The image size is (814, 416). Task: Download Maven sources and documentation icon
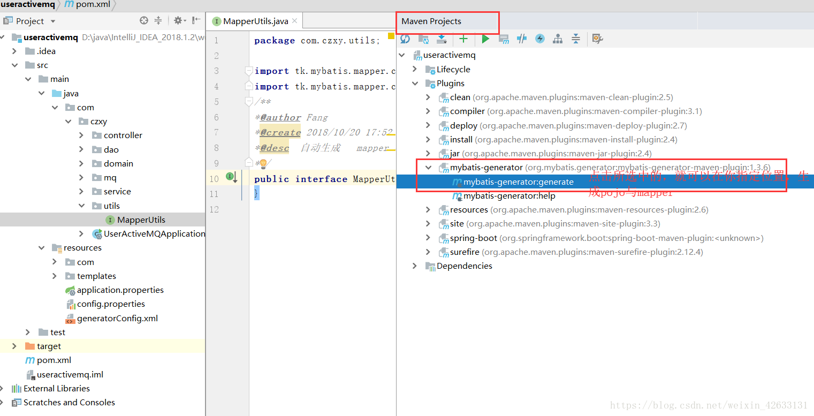tap(442, 39)
